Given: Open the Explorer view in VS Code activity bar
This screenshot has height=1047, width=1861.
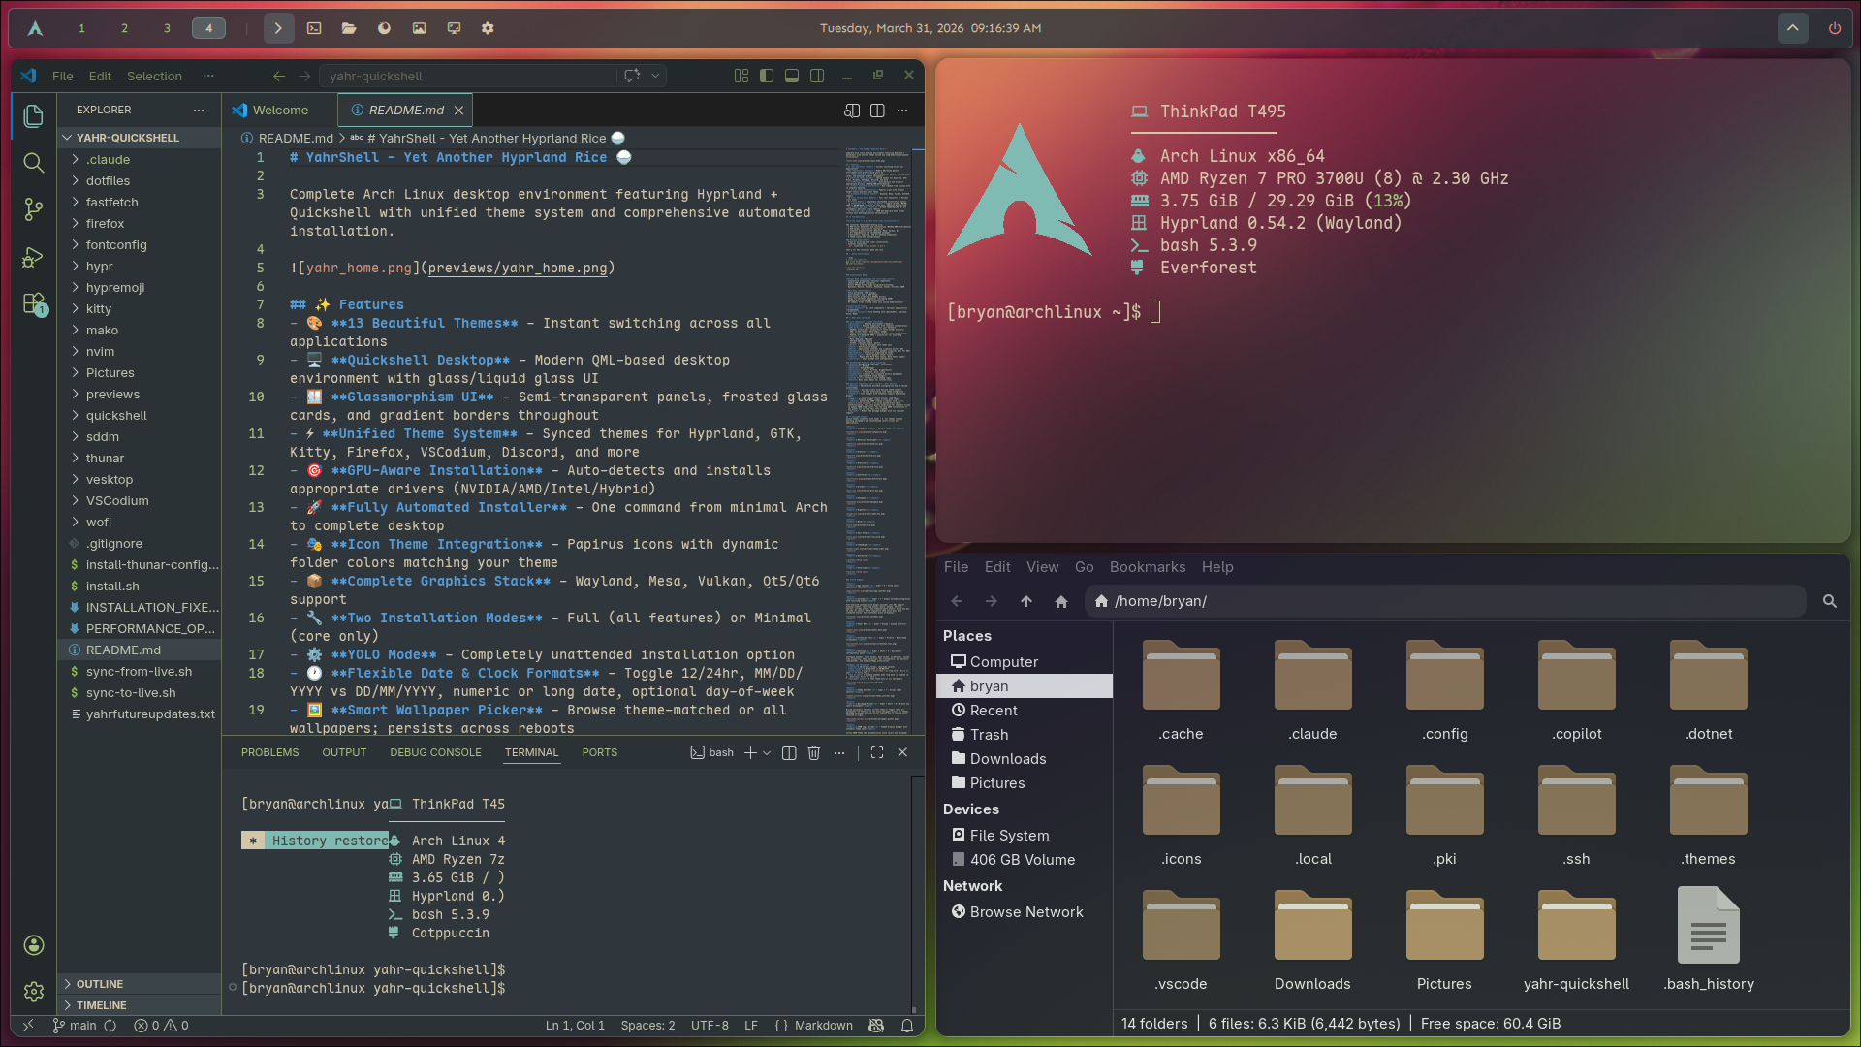Looking at the screenshot, I should [x=33, y=116].
